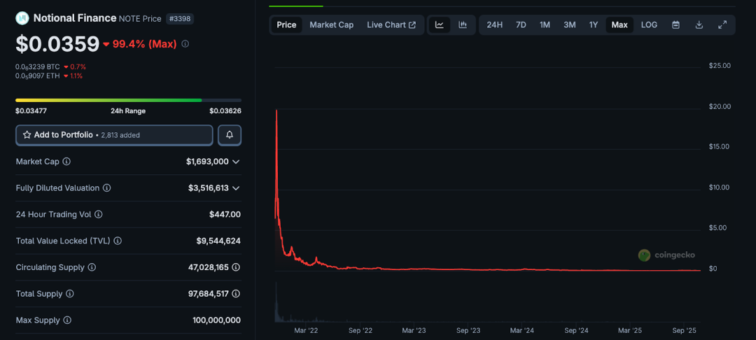Click info icon next to Market Cap
The height and width of the screenshot is (340, 756).
[x=66, y=162]
